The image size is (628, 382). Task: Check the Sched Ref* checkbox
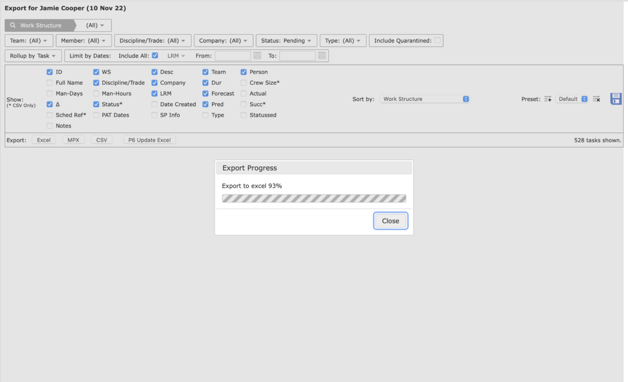[50, 115]
